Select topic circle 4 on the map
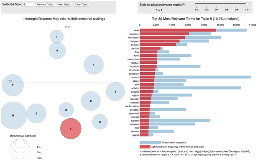Screen dimensions: 258x162 pyautogui.click(x=94, y=65)
